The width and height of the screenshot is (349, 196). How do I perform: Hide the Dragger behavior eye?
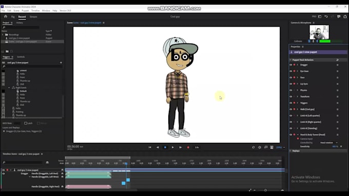coord(290,65)
